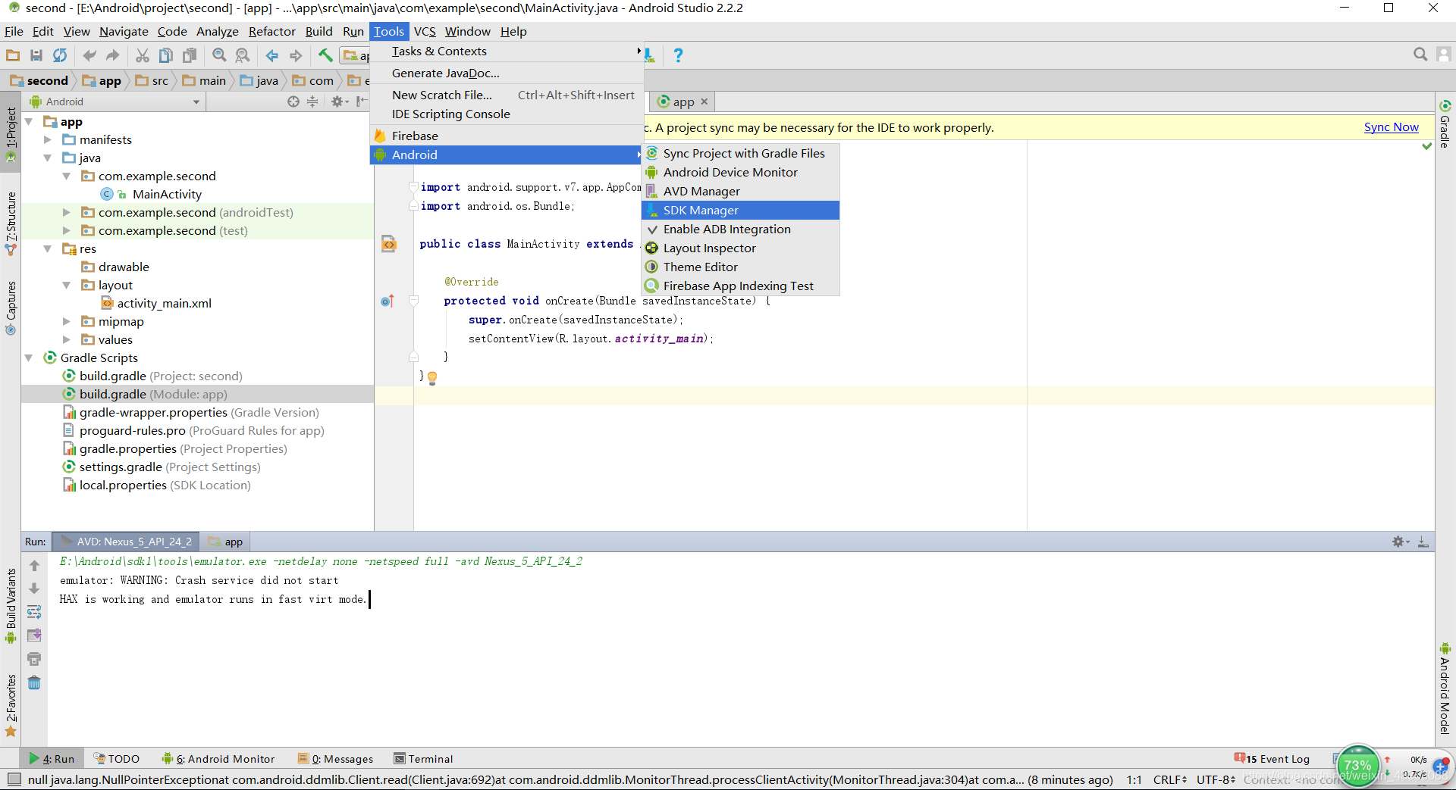The image size is (1456, 790).
Task: Open the 6: Android Monitor tool window
Action: (218, 759)
